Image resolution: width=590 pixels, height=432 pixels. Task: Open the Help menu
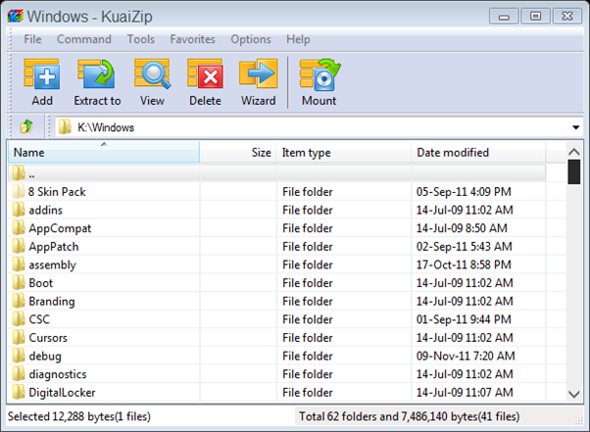point(298,39)
